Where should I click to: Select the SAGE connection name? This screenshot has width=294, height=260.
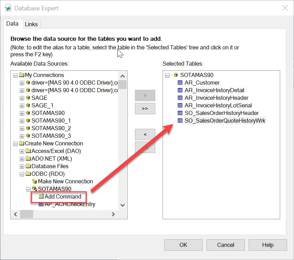39,98
